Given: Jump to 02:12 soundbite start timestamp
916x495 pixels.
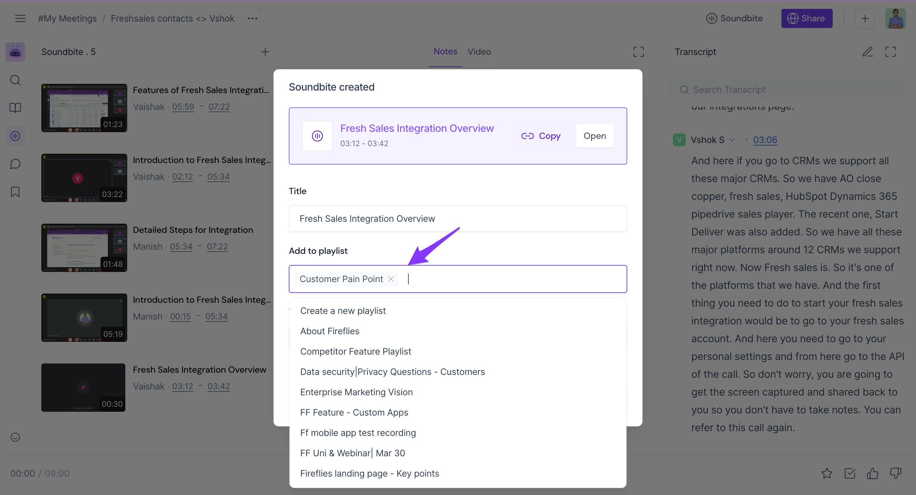Looking at the screenshot, I should [x=183, y=177].
